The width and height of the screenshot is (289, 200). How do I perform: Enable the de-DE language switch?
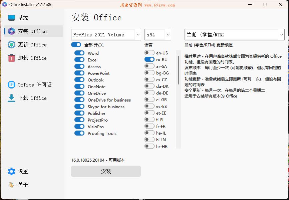tap(150, 93)
